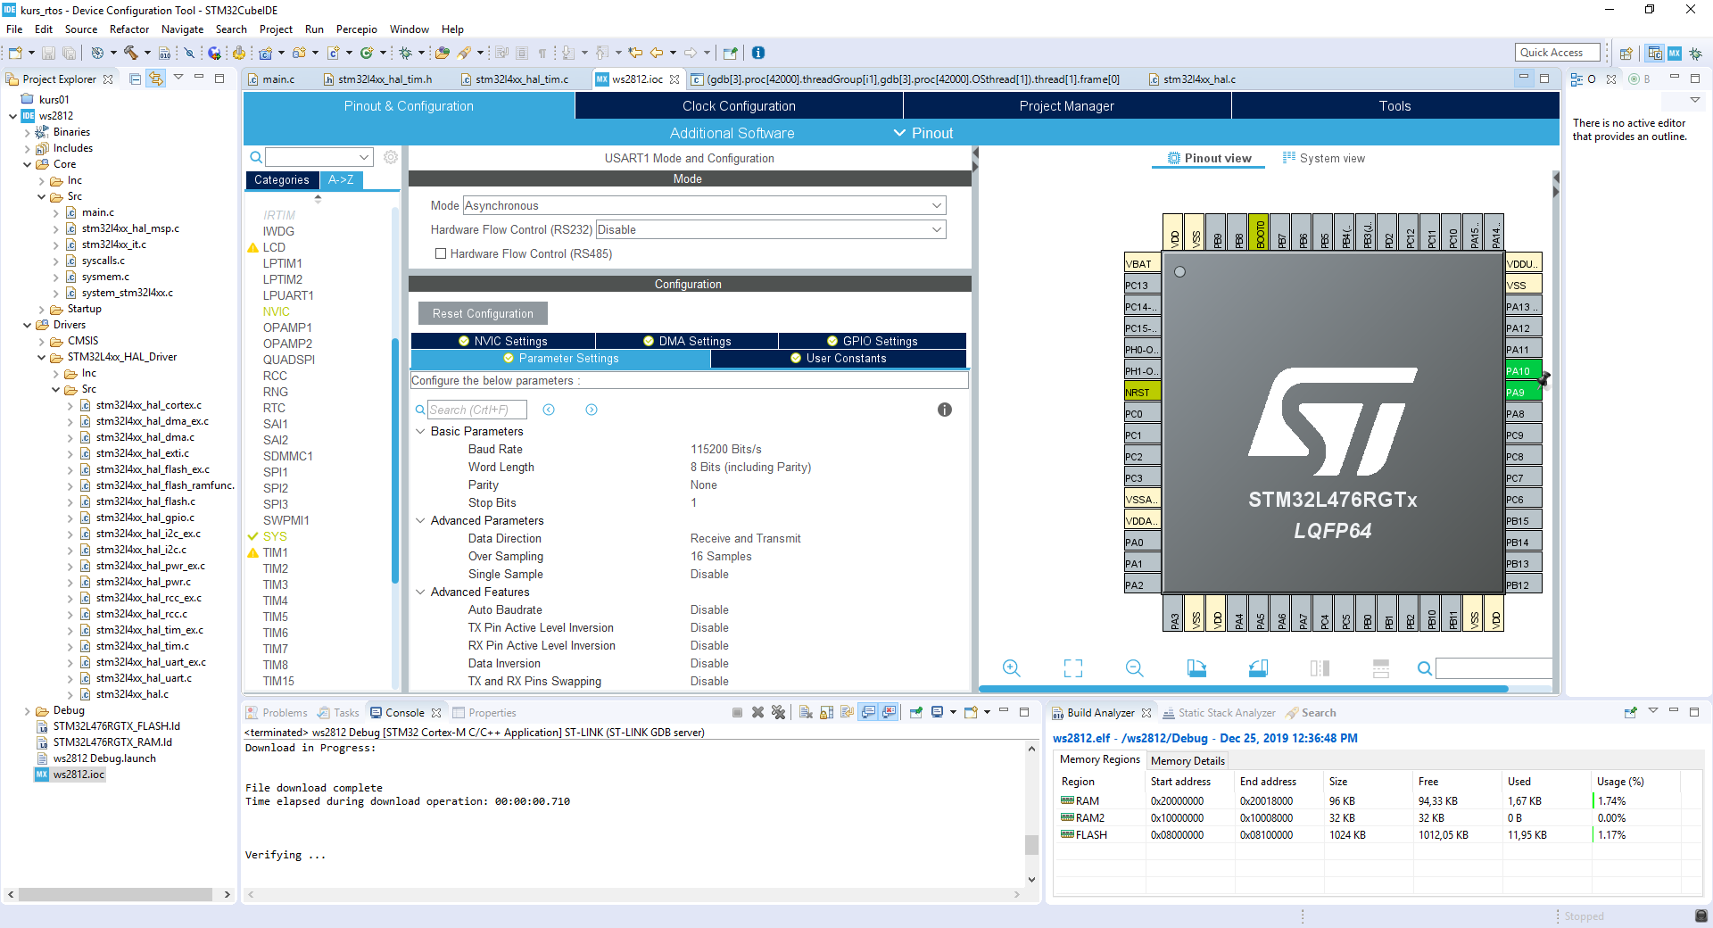Toggle pin NRST on the chip

coord(1142,393)
